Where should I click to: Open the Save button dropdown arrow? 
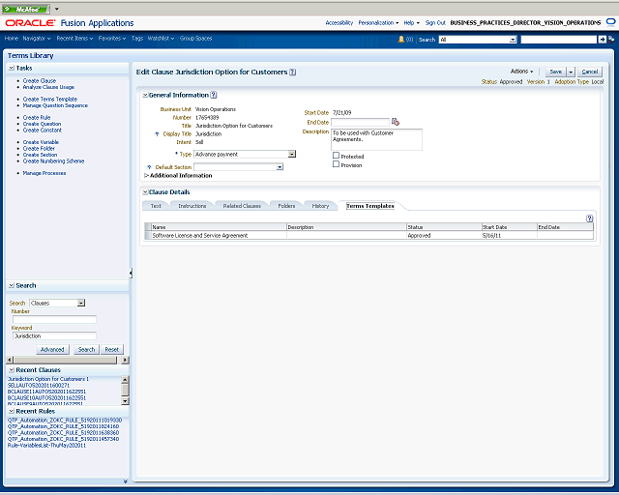point(571,72)
